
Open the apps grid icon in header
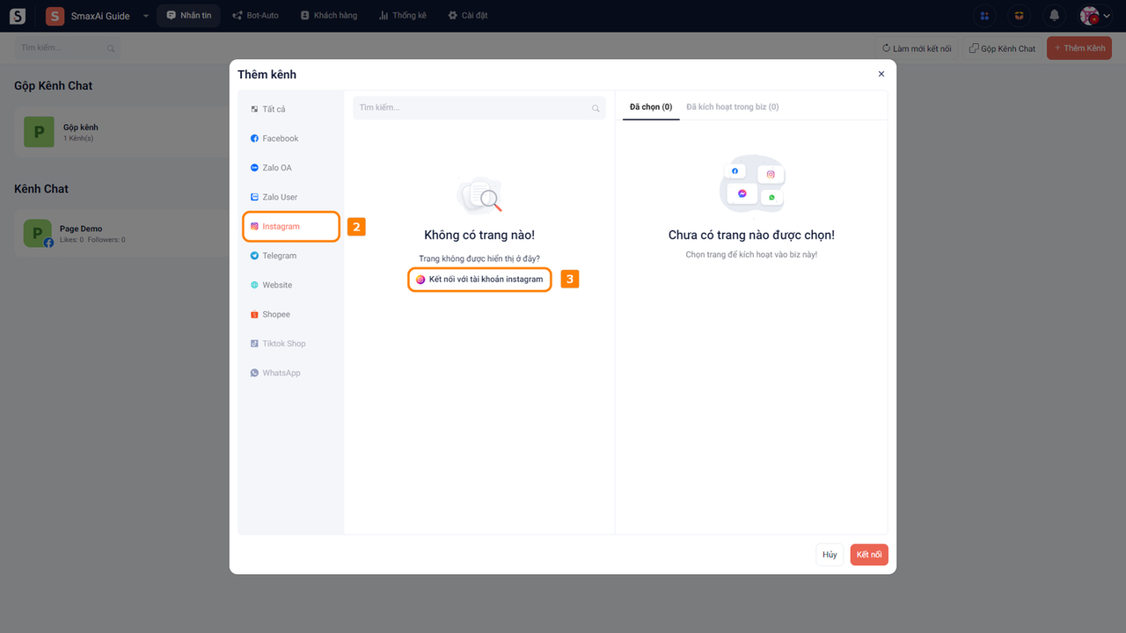pos(984,16)
